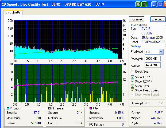Click the disabled Show Write Speed checkbox

(132, 95)
